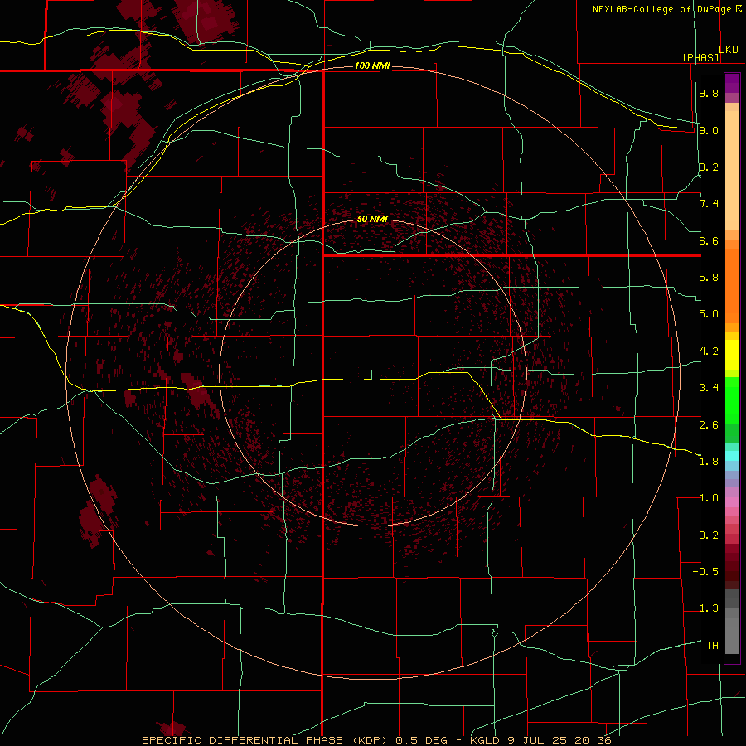Pick the bright yellow band of the color scale
The image size is (746, 746).
click(x=732, y=355)
